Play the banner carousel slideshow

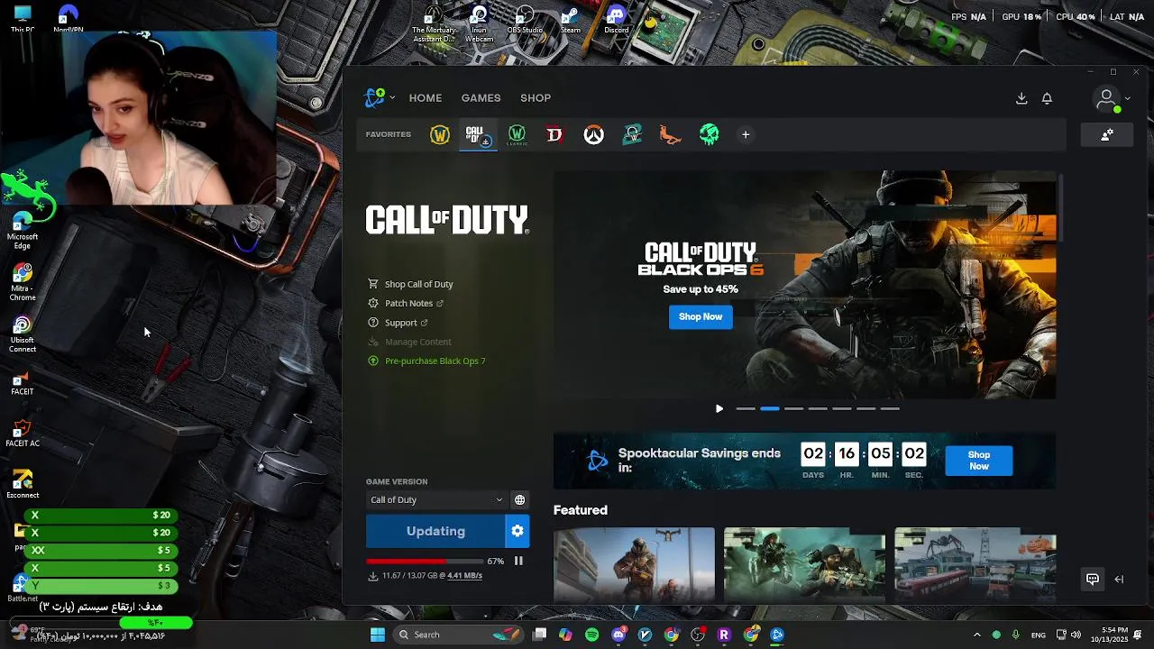(x=719, y=408)
